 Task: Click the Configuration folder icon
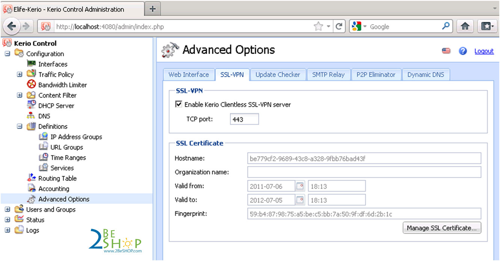click(x=19, y=54)
